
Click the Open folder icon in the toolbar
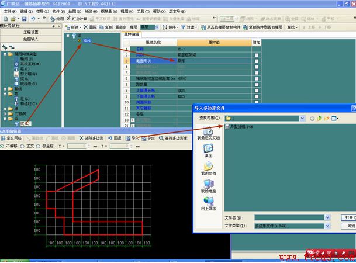point(13,19)
